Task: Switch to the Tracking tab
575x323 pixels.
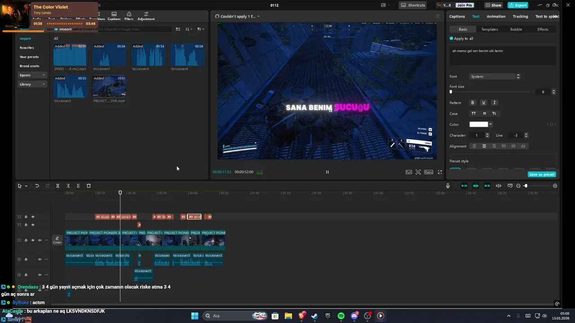Action: 520,17
